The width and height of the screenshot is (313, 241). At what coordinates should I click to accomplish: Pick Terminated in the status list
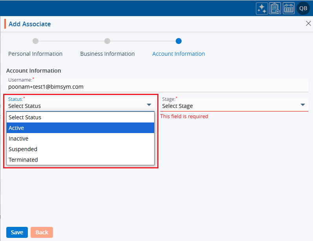[80, 160]
